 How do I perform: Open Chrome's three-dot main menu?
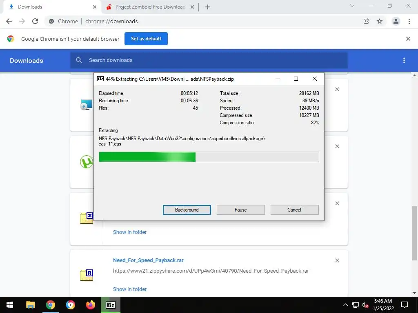coord(409,21)
